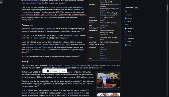Open the table of contents icon at top left
This screenshot has height=97, width=169.
(1, 2)
